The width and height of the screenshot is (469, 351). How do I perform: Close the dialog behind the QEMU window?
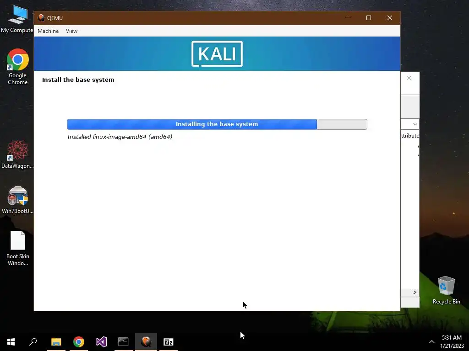tap(409, 78)
